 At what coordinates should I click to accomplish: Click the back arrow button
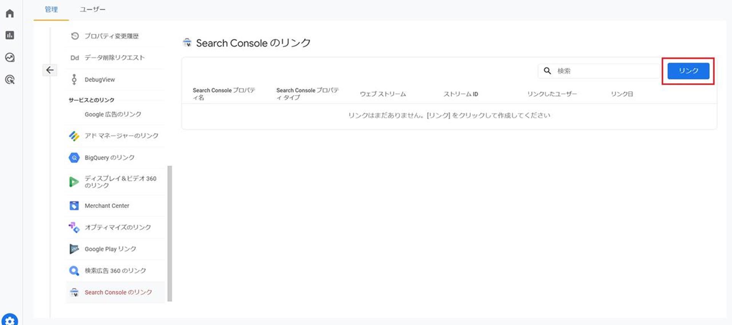[50, 70]
